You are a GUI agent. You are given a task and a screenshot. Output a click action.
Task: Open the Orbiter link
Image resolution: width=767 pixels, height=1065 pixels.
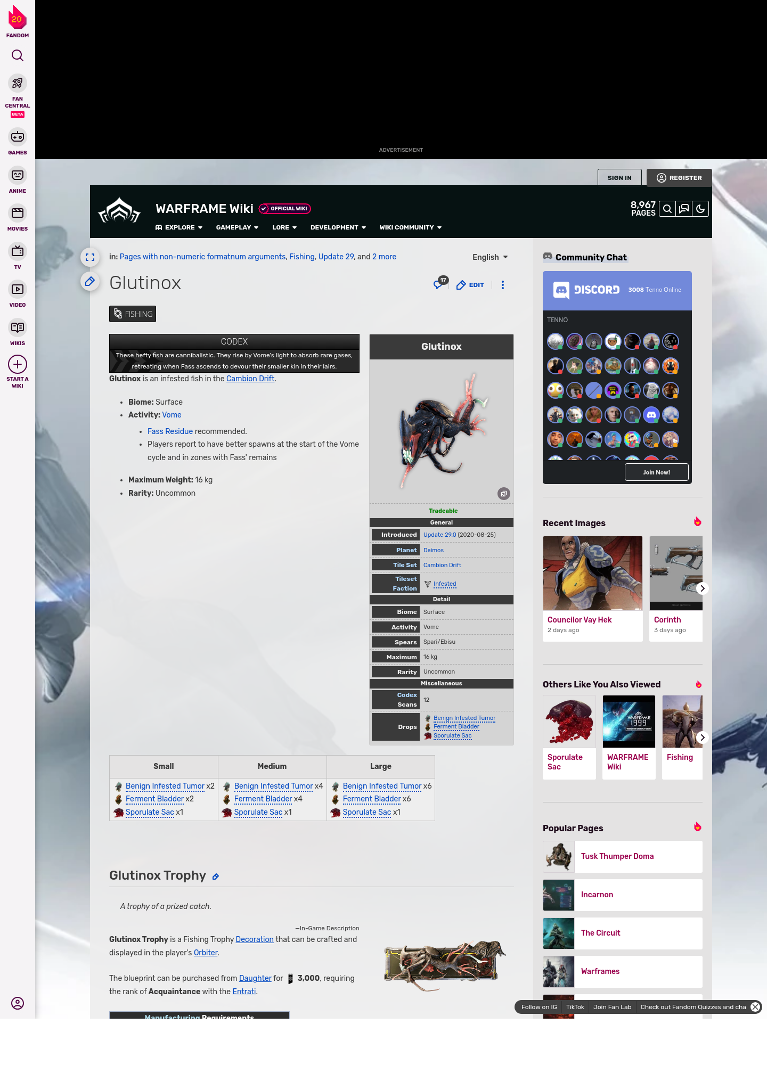click(206, 953)
